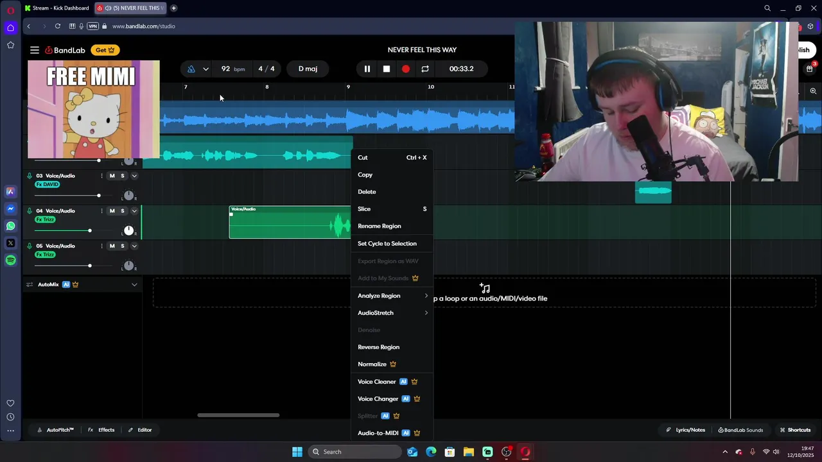Solo track 05 Voice/Audio
This screenshot has height=462, width=822.
pyautogui.click(x=123, y=246)
